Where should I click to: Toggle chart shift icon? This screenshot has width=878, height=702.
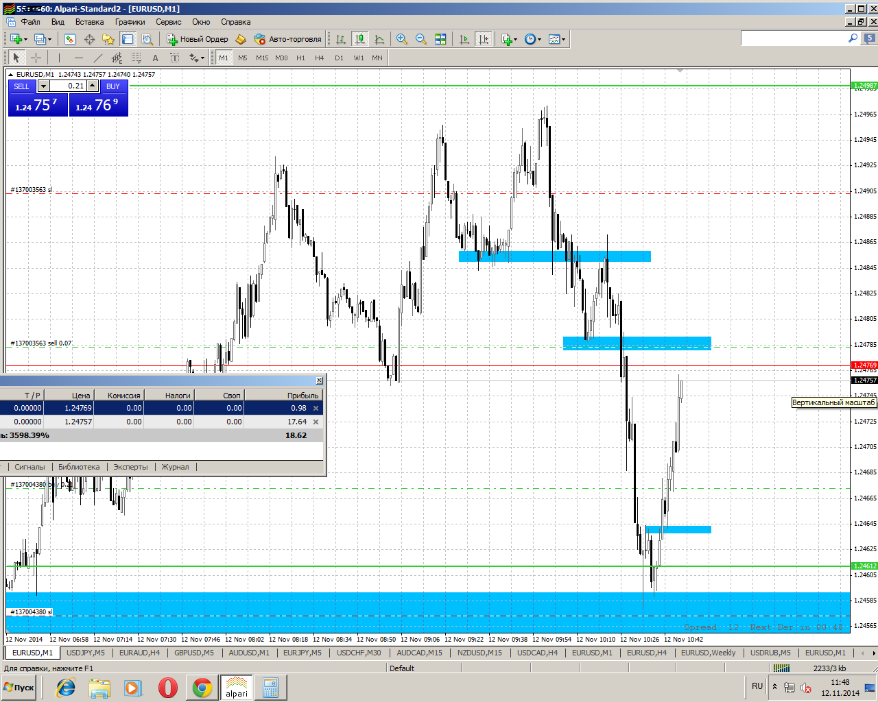tap(484, 39)
